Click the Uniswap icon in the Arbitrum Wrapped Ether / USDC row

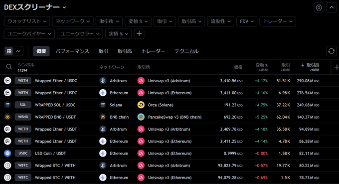pyautogui.click(x=141, y=81)
